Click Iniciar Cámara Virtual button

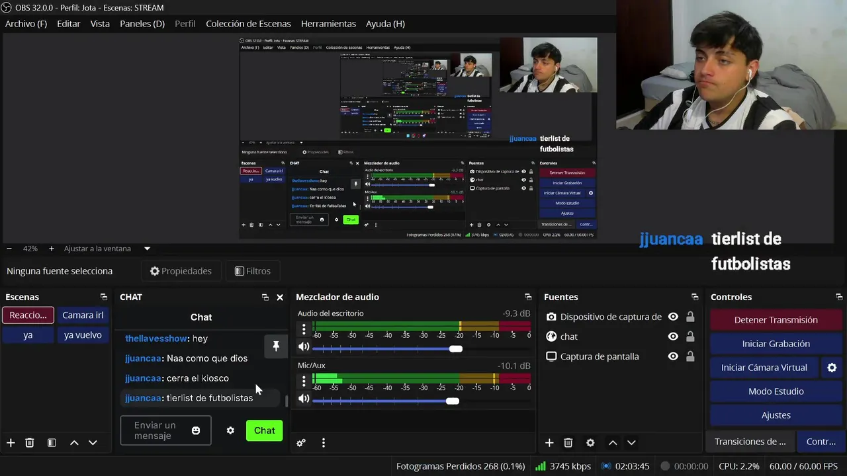coord(764,368)
